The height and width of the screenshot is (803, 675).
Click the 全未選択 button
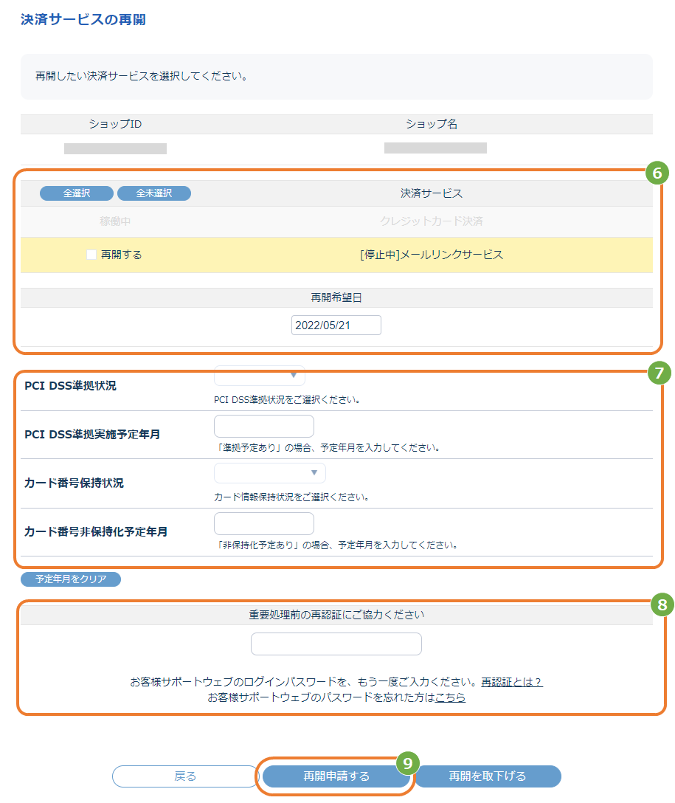tap(154, 193)
